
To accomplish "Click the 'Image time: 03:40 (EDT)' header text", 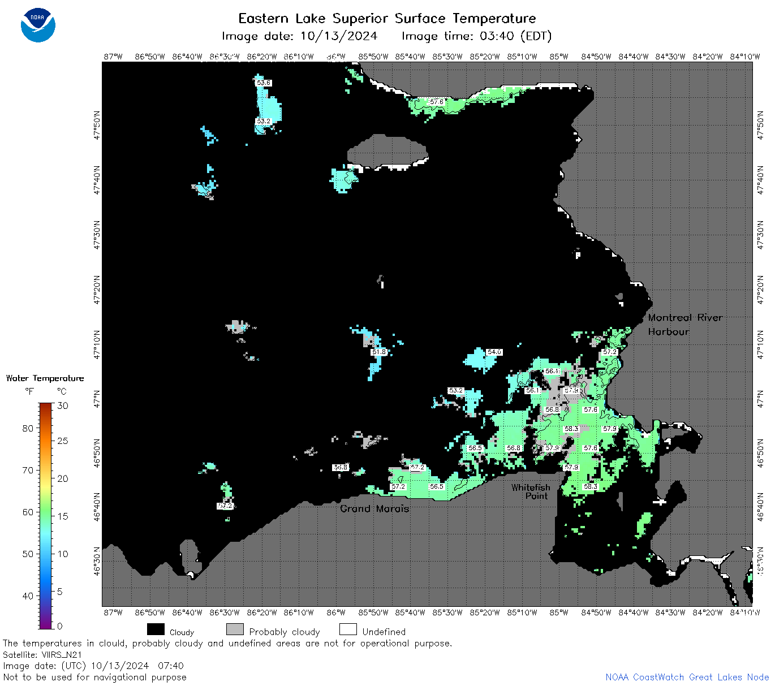I will pos(476,36).
